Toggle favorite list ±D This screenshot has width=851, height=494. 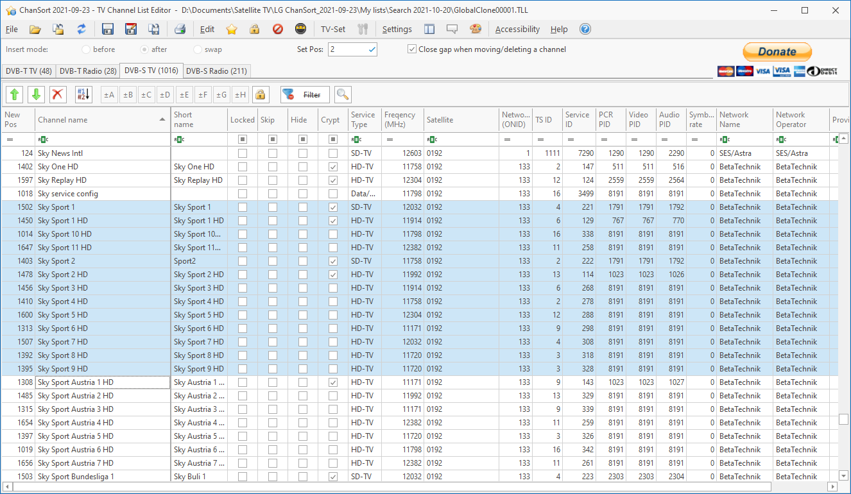[166, 94]
